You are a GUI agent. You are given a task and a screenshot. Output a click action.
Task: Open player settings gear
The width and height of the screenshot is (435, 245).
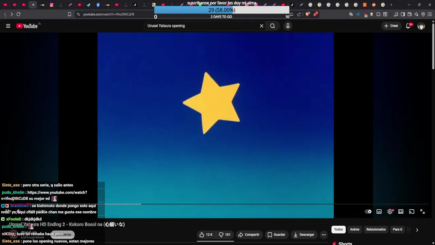point(390,212)
